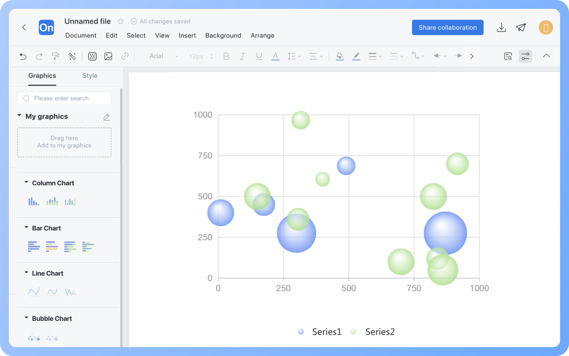This screenshot has width=569, height=356.
Task: Click the beautify magic wand icon
Action: 72,56
